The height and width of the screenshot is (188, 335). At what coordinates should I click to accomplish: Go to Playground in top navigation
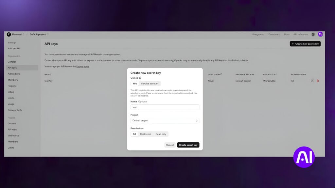click(258, 34)
